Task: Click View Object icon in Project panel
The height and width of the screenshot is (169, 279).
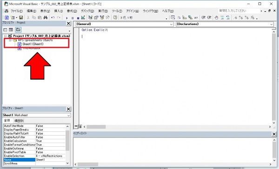Action: [11, 30]
